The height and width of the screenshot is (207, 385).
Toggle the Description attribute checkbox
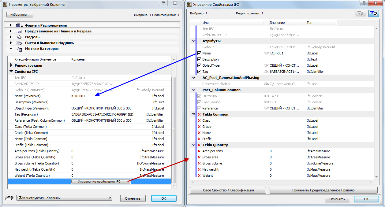199,59
